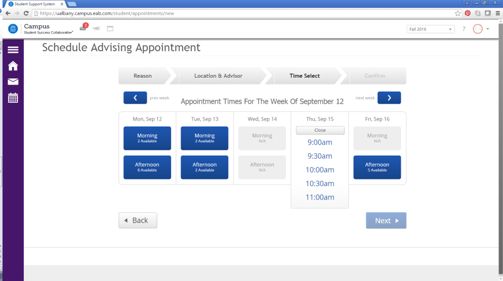Open the hamburger menu in the sidebar
Image resolution: width=503 pixels, height=281 pixels.
pos(13,50)
